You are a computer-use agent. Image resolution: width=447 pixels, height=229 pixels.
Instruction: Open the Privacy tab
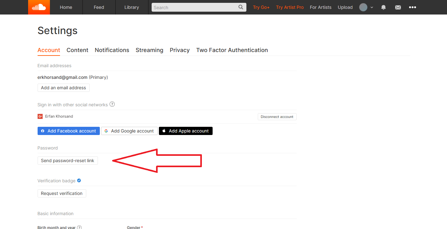point(180,50)
